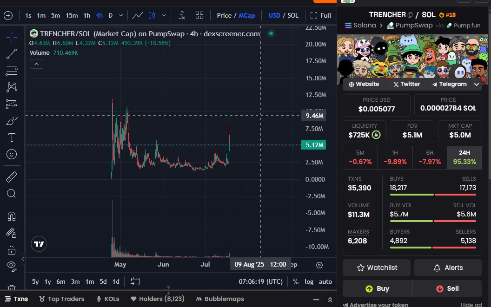
Task: Switch the chart to the 1s timeframe
Action: 28,15
